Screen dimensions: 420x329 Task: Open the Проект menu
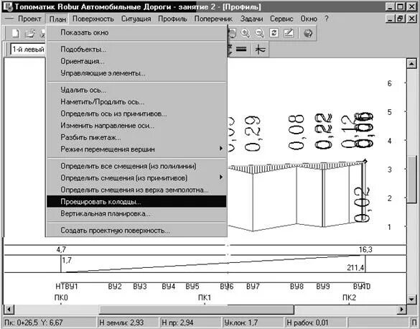tap(29, 19)
